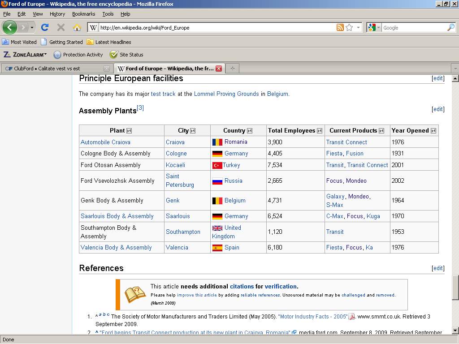This screenshot has height=344, width=459.
Task: Click the browser Back arrow button
Action: (x=9, y=27)
